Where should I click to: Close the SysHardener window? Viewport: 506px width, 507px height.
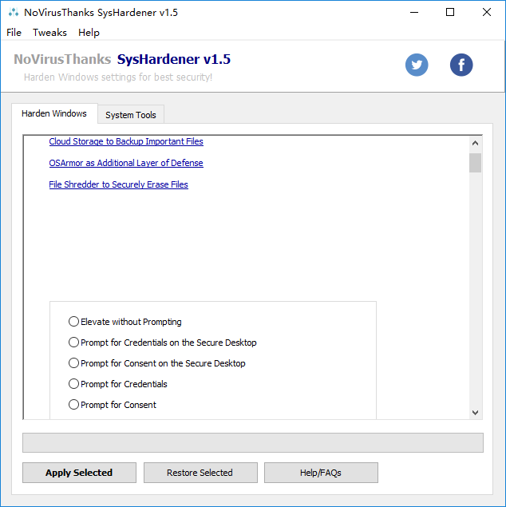point(487,12)
